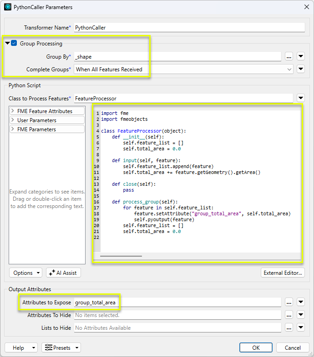Open the Options dropdown button

[25, 273]
